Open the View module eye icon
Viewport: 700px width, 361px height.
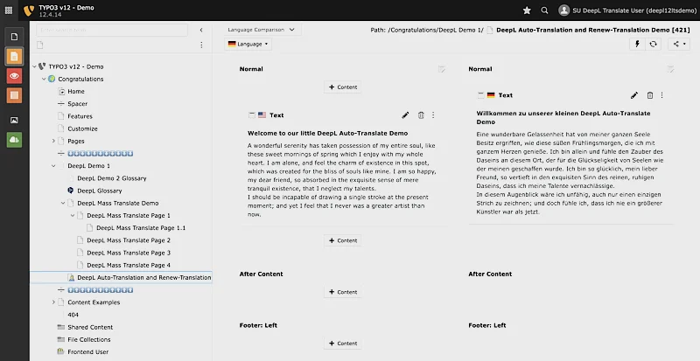(x=14, y=76)
